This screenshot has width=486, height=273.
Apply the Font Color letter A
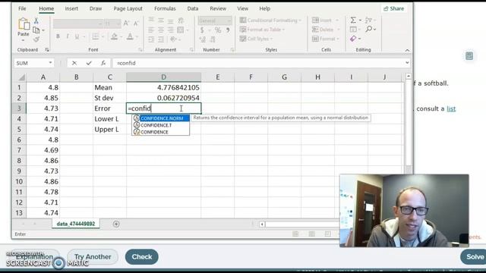tap(130, 36)
